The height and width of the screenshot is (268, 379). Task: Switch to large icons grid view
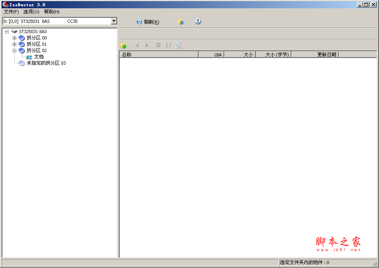(178, 45)
